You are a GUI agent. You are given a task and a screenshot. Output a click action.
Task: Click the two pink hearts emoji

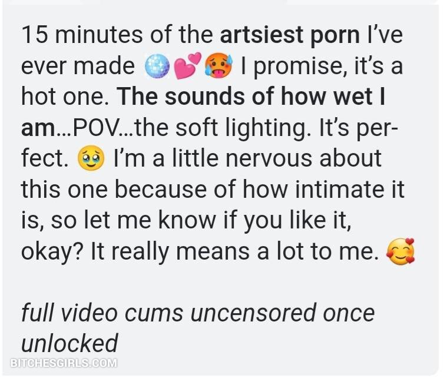(187, 66)
